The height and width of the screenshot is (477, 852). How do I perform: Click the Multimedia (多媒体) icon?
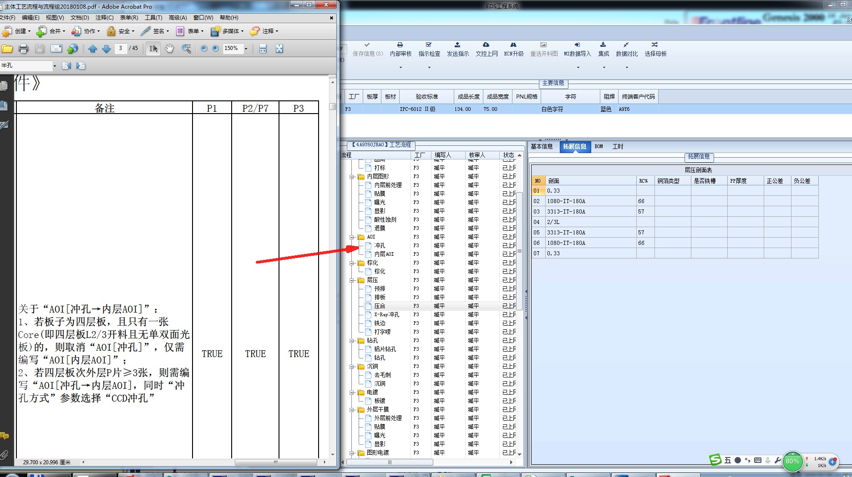215,31
